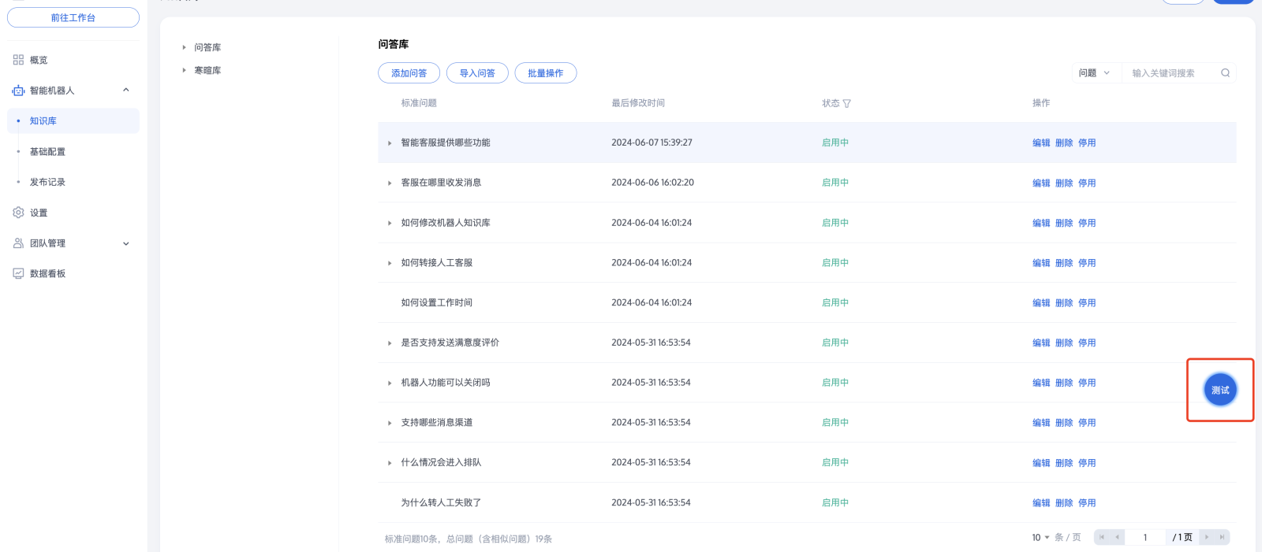Click the 导入问答 button
The height and width of the screenshot is (552, 1262).
pyautogui.click(x=477, y=73)
